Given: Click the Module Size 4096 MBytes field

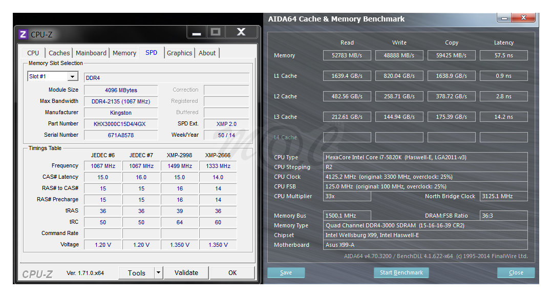Looking at the screenshot, I should [121, 90].
